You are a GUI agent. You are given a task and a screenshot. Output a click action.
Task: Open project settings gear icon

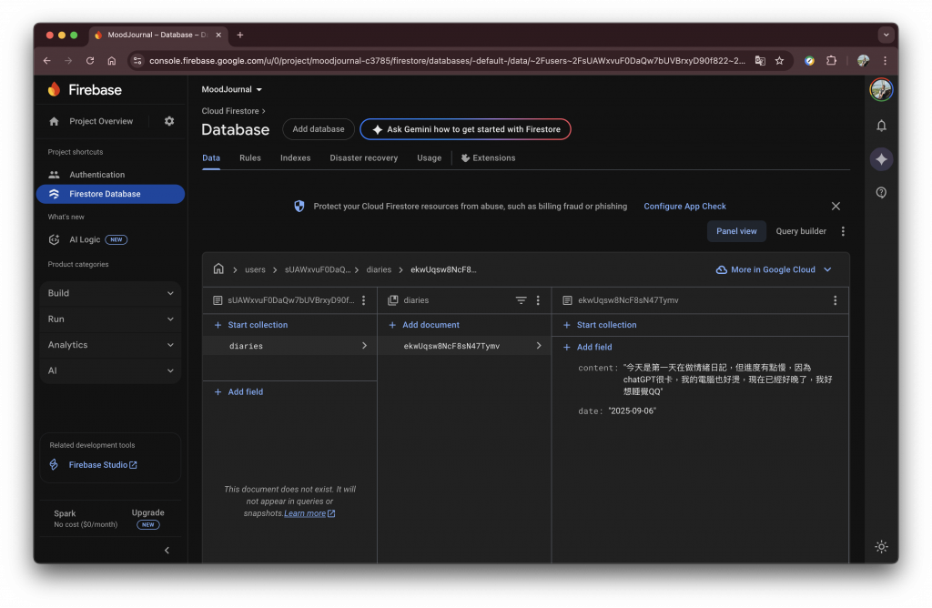pos(169,121)
